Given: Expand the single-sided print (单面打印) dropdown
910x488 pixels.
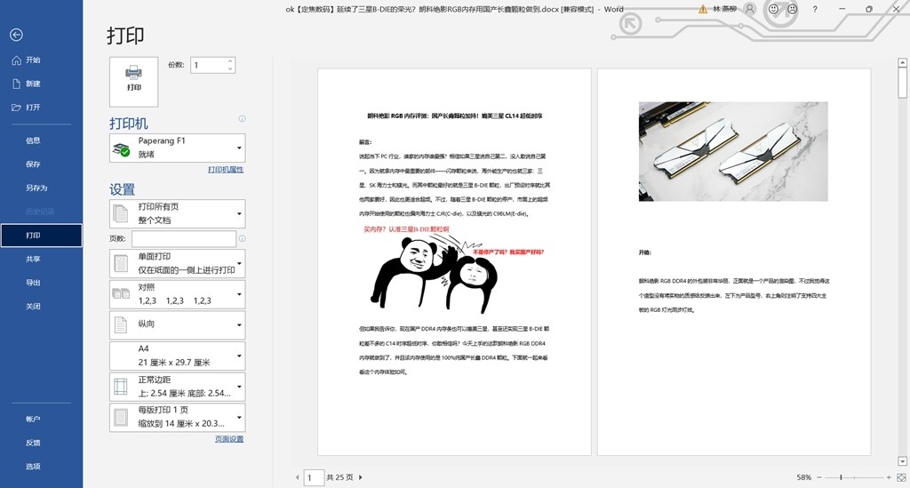Looking at the screenshot, I should [x=178, y=263].
